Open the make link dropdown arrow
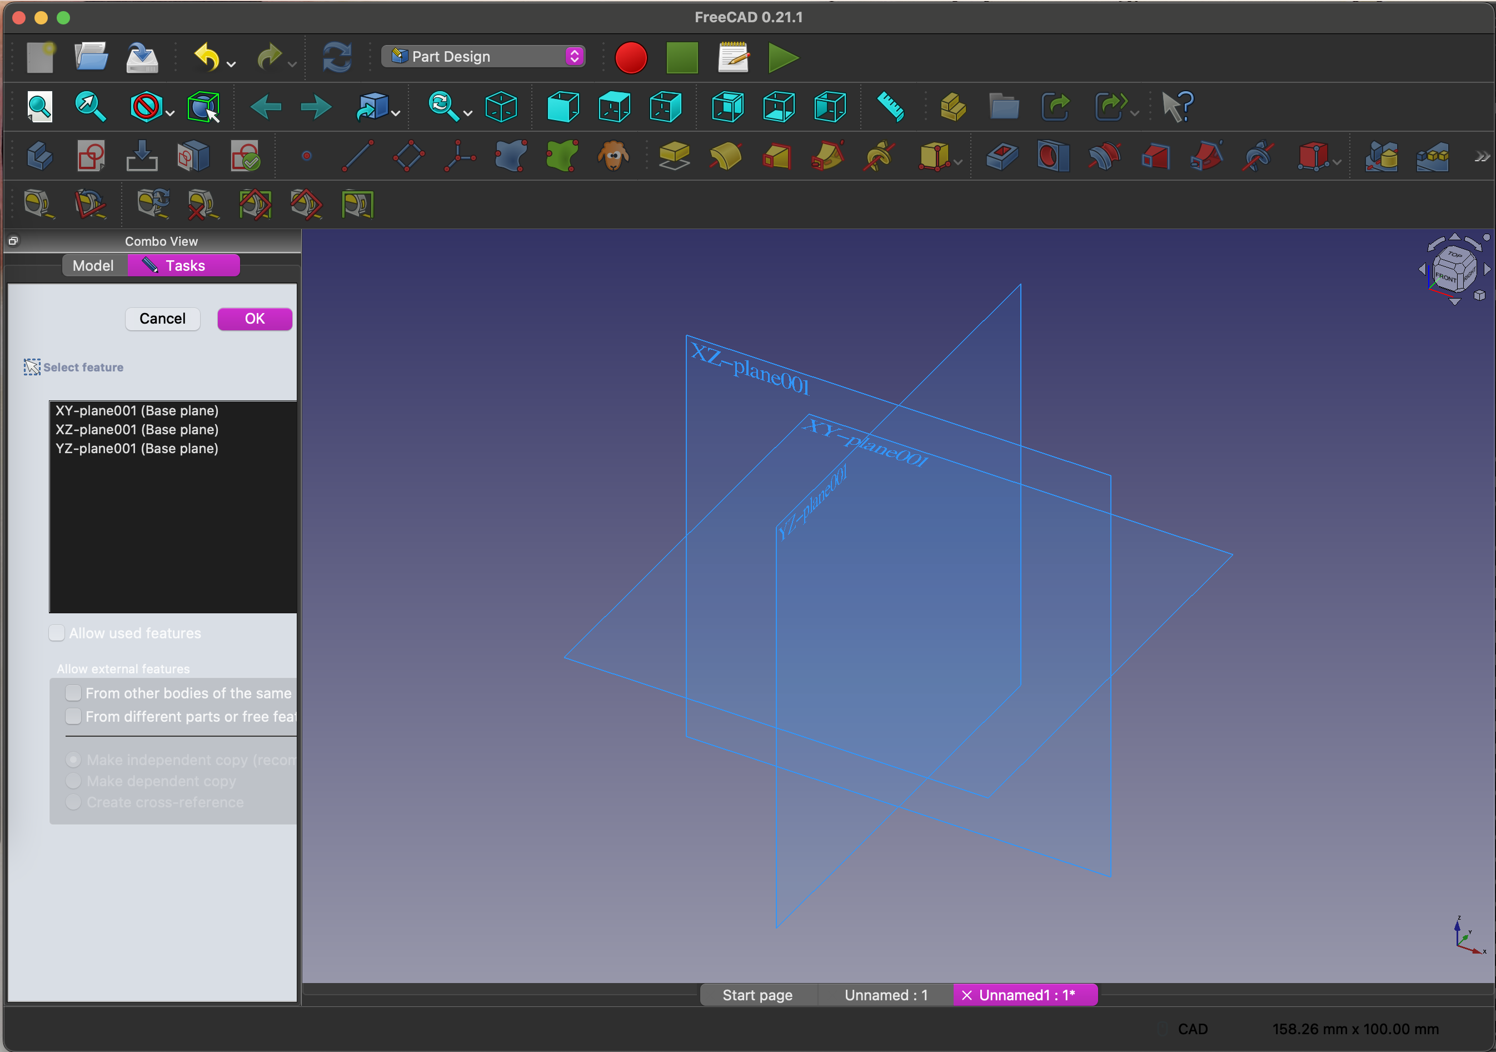This screenshot has height=1052, width=1496. click(x=1134, y=113)
